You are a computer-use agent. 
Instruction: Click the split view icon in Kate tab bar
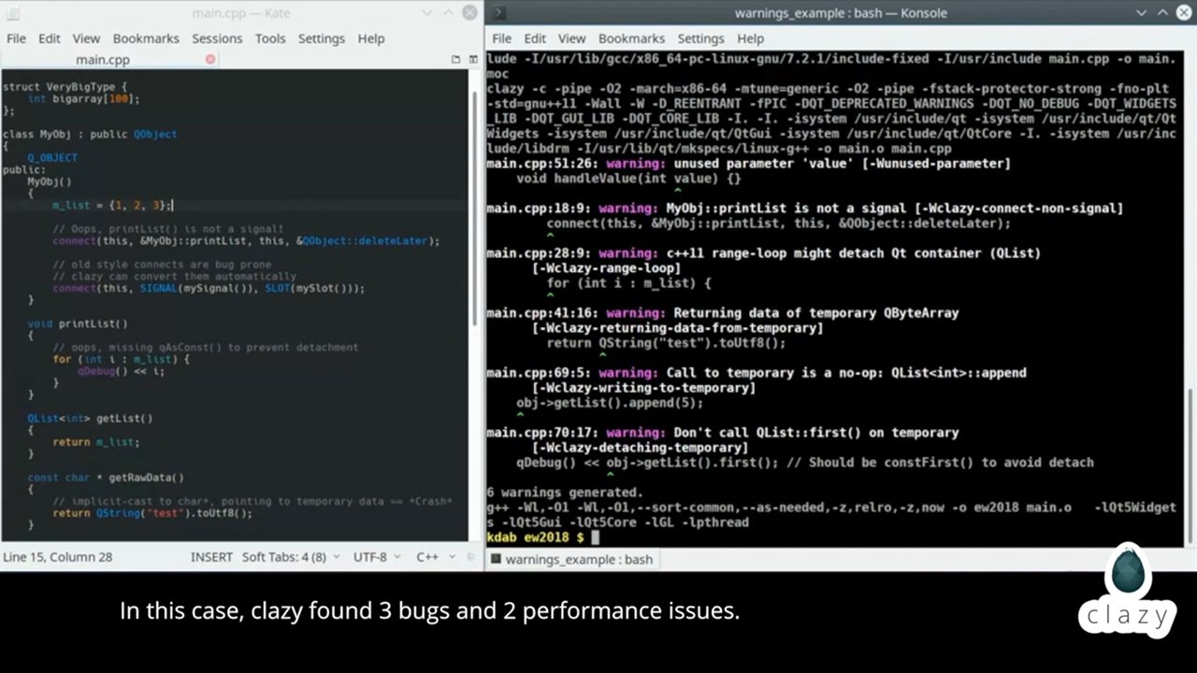click(x=472, y=59)
